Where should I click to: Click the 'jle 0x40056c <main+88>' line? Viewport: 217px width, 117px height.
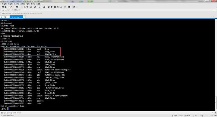(34, 75)
